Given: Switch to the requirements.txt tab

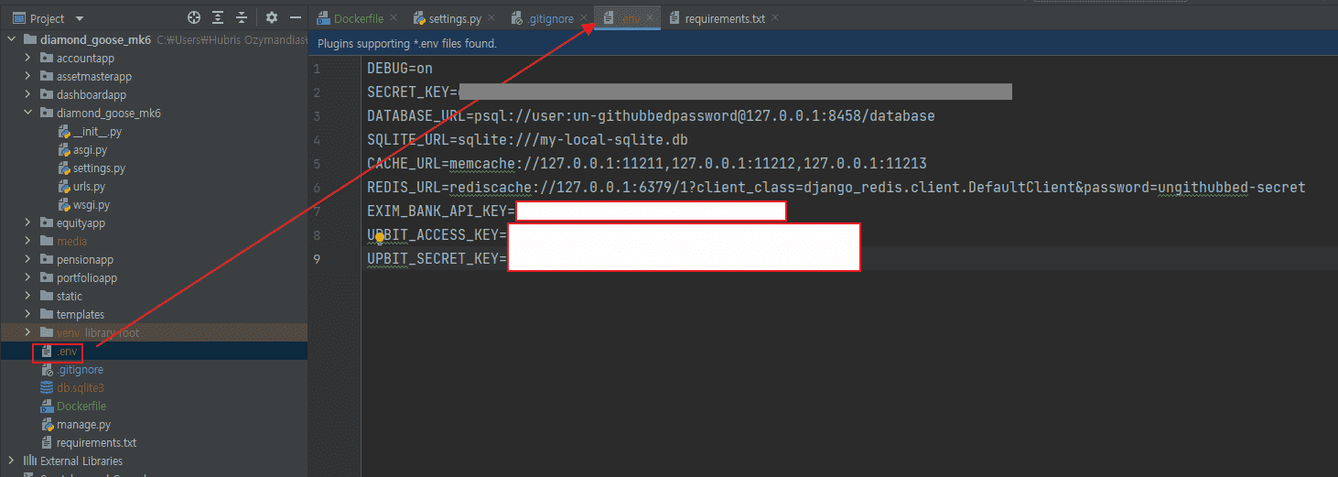Looking at the screenshot, I should 725,18.
